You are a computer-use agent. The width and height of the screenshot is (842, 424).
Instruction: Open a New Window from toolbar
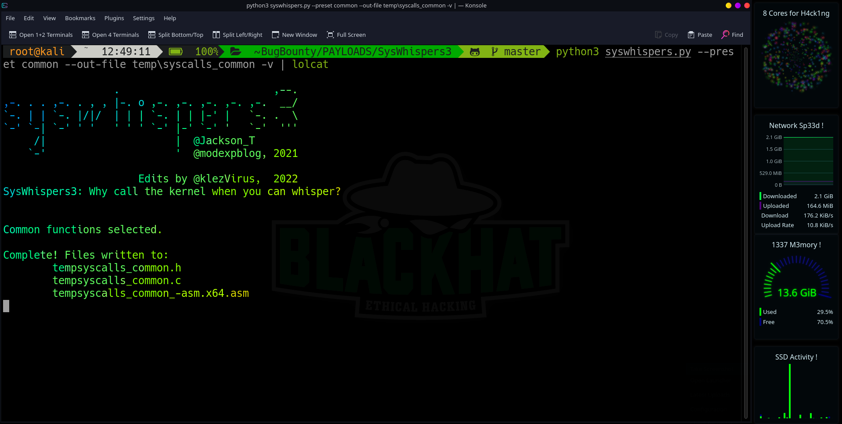pyautogui.click(x=276, y=35)
